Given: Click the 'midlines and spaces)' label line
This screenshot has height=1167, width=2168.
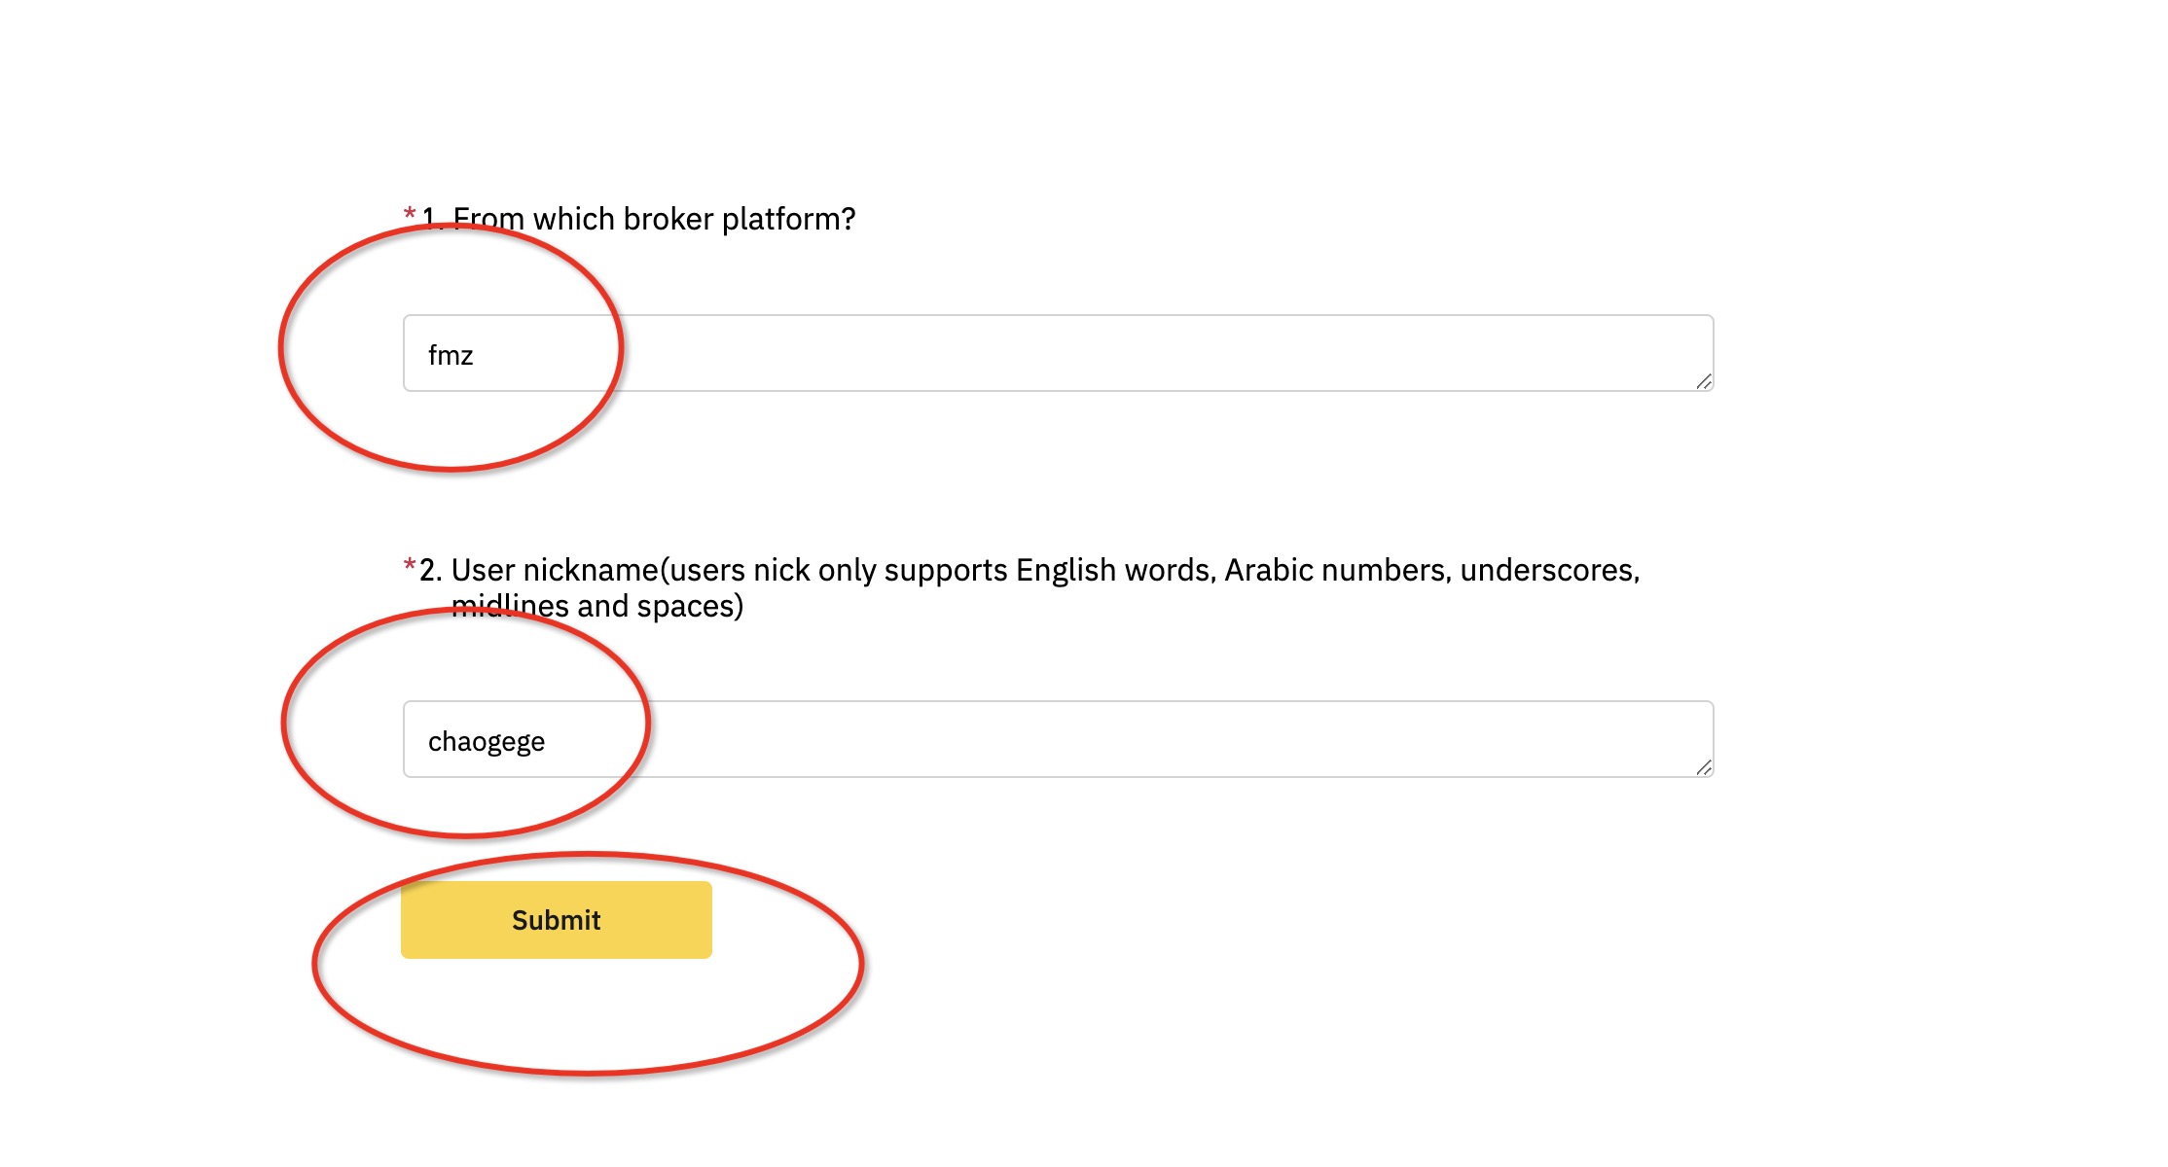Looking at the screenshot, I should tap(597, 606).
